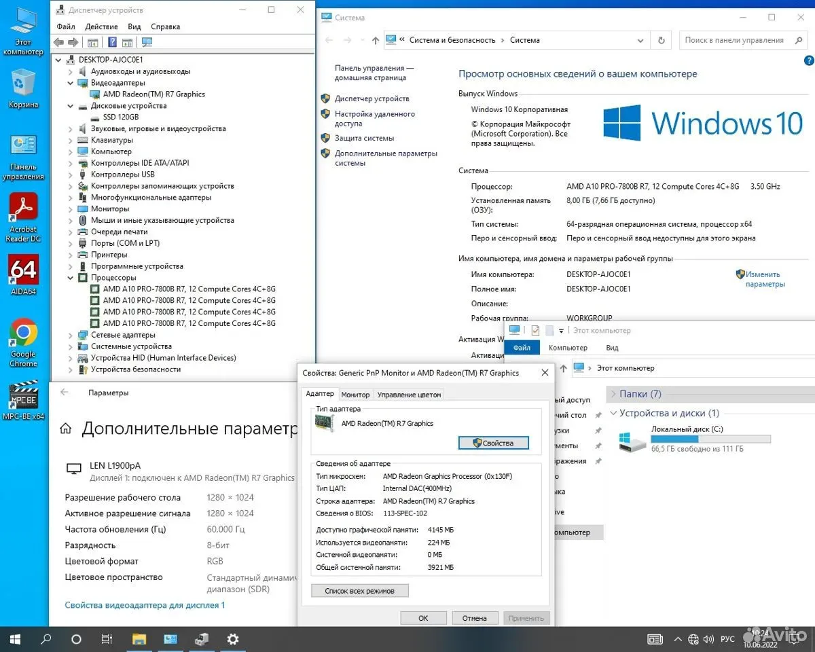Click Отмена button in properties dialog

coord(475,618)
